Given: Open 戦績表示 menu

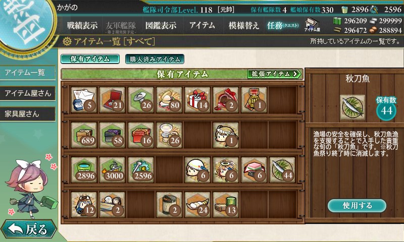Looking at the screenshot, I should (82, 25).
